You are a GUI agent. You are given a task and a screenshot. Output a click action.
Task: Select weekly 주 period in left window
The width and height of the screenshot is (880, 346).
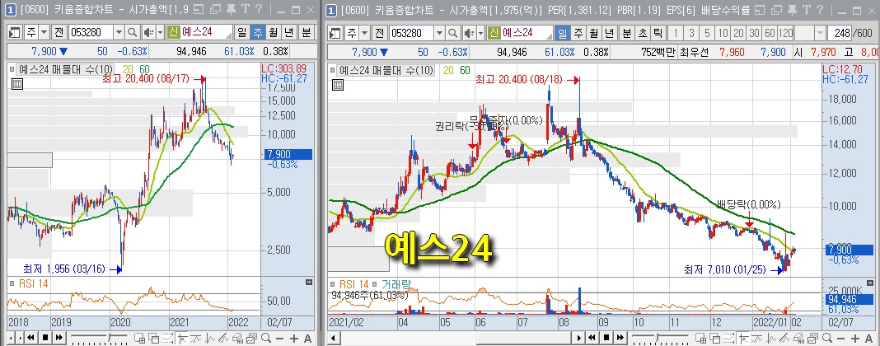(258, 32)
